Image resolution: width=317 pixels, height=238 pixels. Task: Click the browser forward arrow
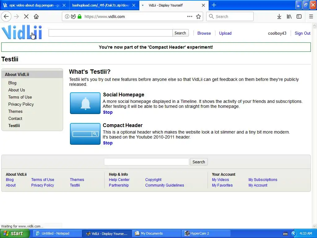point(16,16)
